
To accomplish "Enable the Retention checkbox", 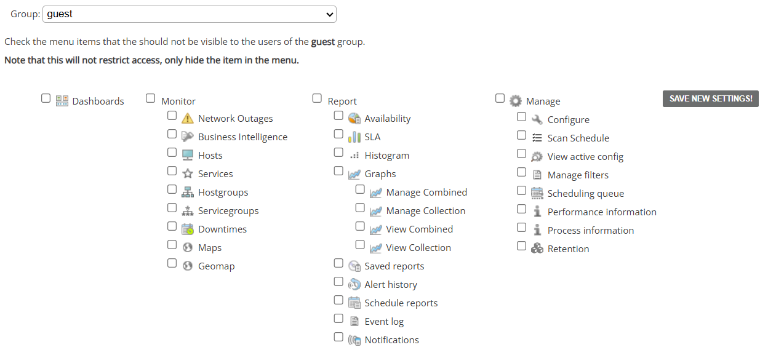I will point(522,246).
